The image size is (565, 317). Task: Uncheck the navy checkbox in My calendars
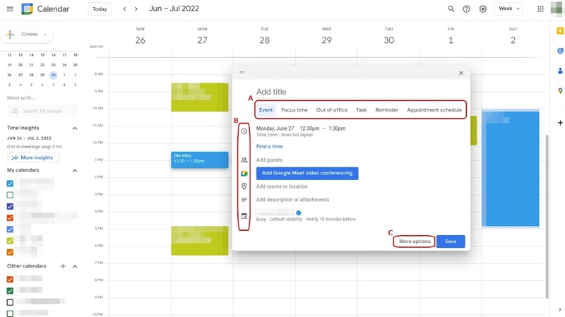[10, 206]
